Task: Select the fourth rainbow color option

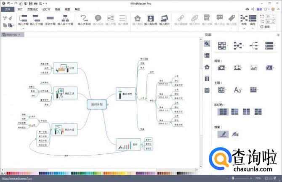Action: coord(258,112)
